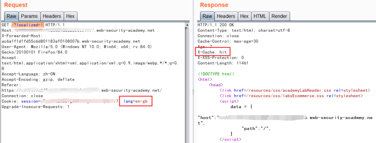
Task: Click the Accept: header label line
Action: (9, 58)
